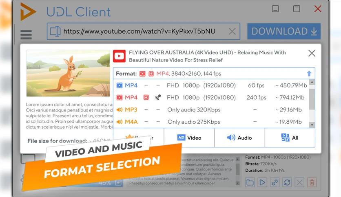Select M4A Only audio 275Kbps row
This screenshot has height=197, width=341.
(211, 122)
